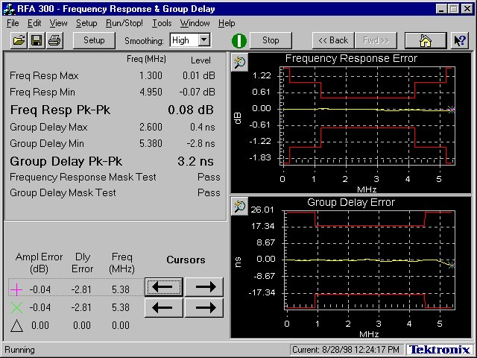Viewport: 477px width, 358px height.
Task: Open the Smoothing dropdown arrow
Action: [x=204, y=40]
